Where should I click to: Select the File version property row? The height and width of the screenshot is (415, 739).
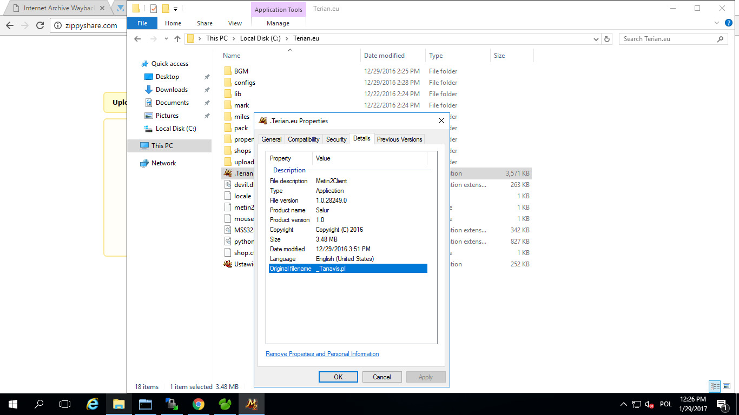(348, 200)
